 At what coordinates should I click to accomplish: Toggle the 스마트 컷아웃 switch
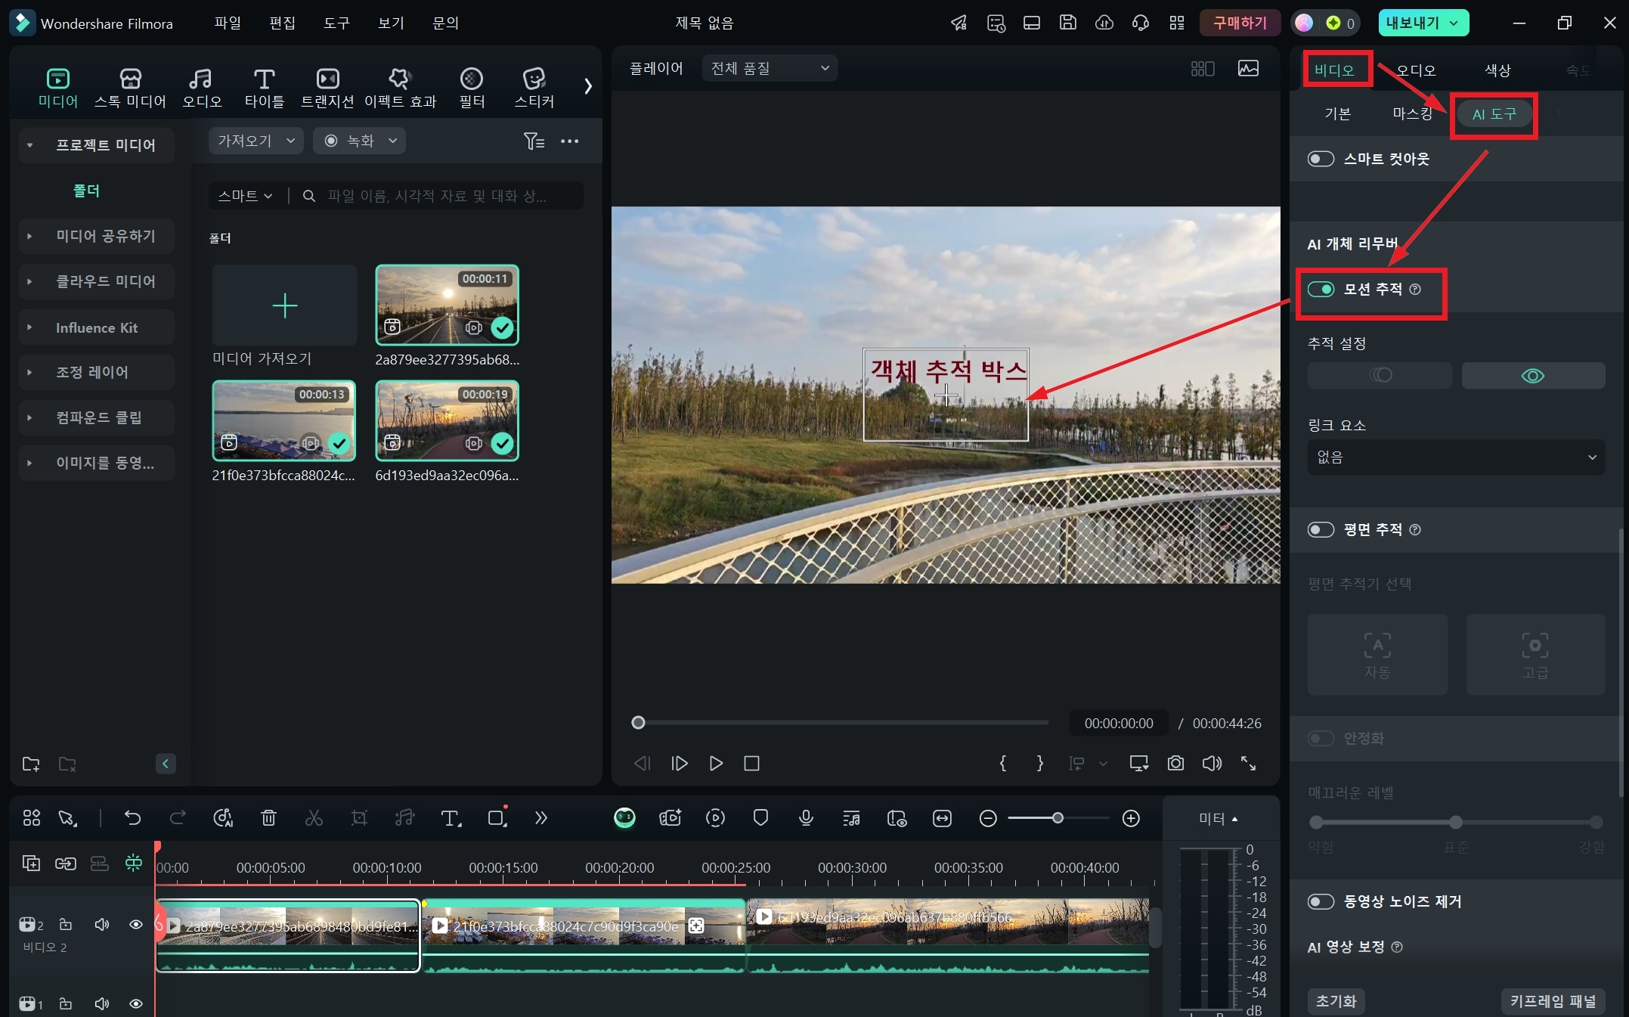pyautogui.click(x=1321, y=159)
